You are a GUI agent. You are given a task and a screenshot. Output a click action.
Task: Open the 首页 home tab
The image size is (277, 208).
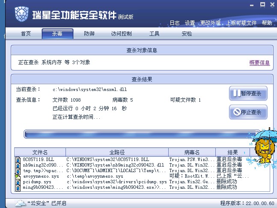[26, 33]
